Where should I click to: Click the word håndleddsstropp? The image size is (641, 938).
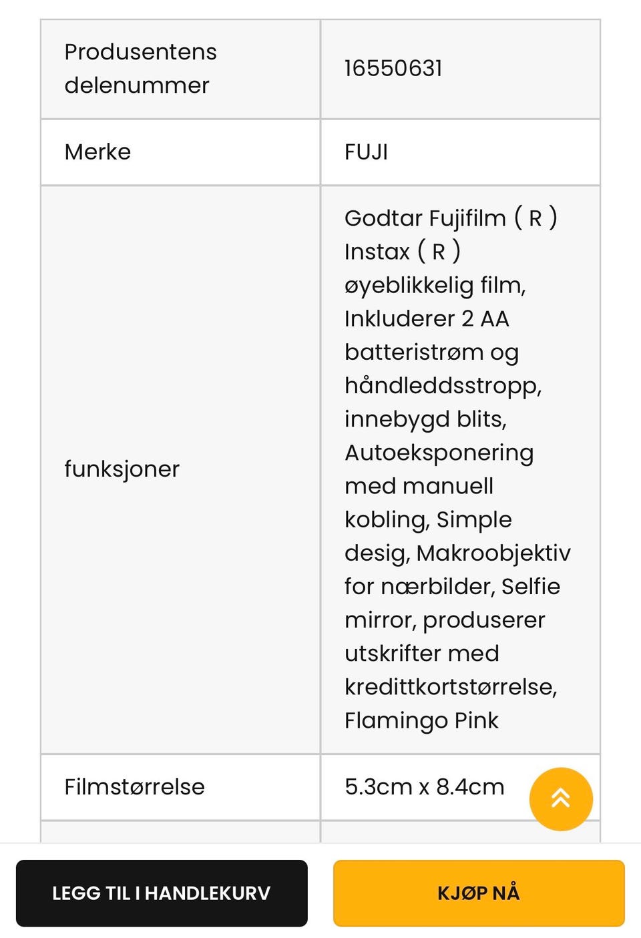coord(442,386)
